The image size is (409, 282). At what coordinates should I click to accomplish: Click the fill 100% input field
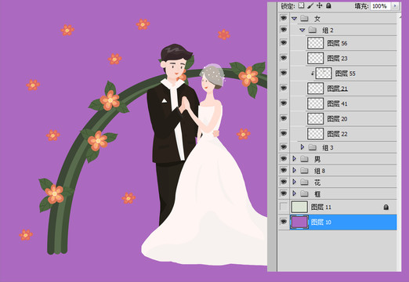click(x=380, y=5)
